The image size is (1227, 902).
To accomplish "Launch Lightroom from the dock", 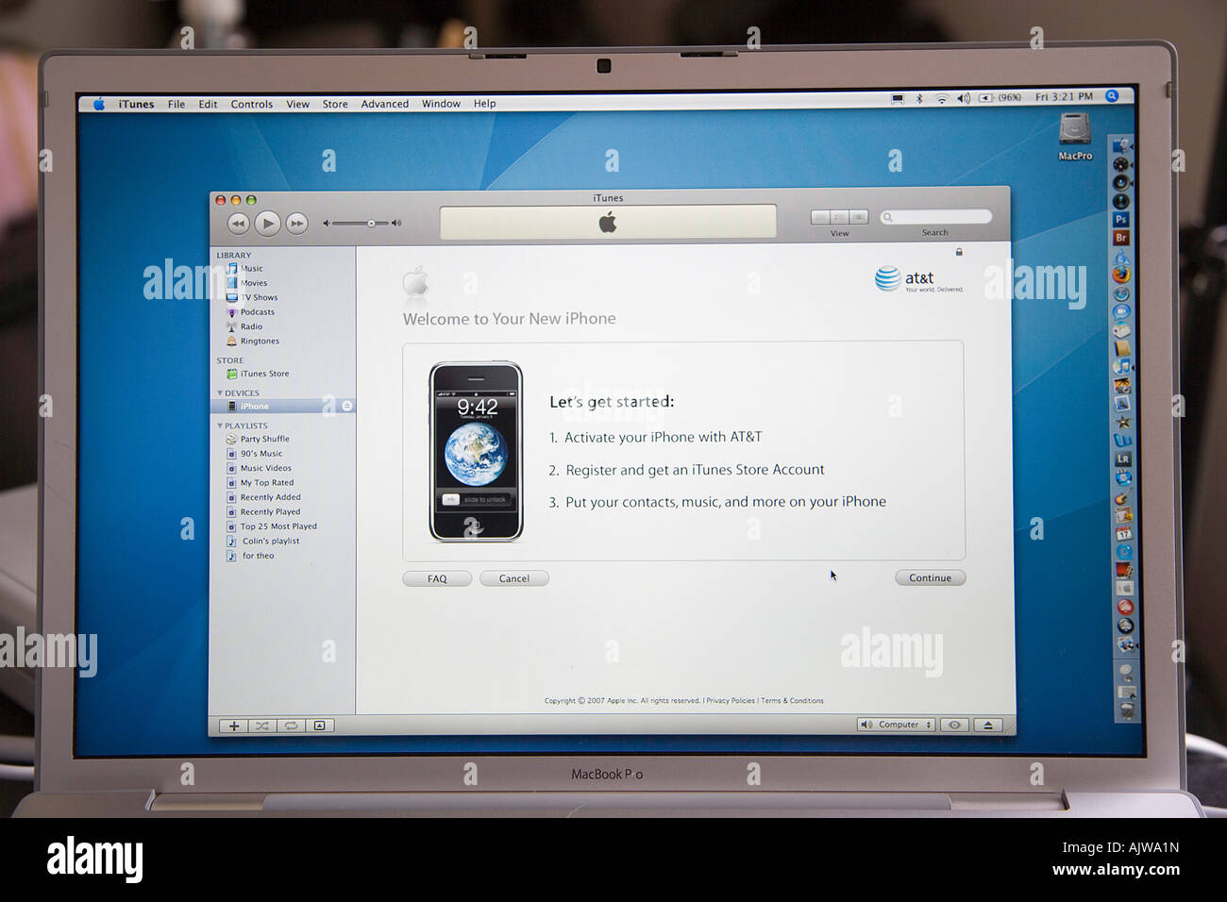I will coord(1122,459).
